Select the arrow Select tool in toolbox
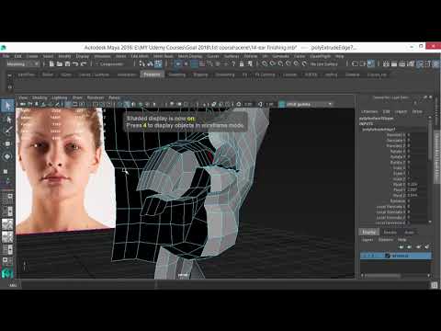The height and width of the screenshot is (331, 441). [7, 106]
